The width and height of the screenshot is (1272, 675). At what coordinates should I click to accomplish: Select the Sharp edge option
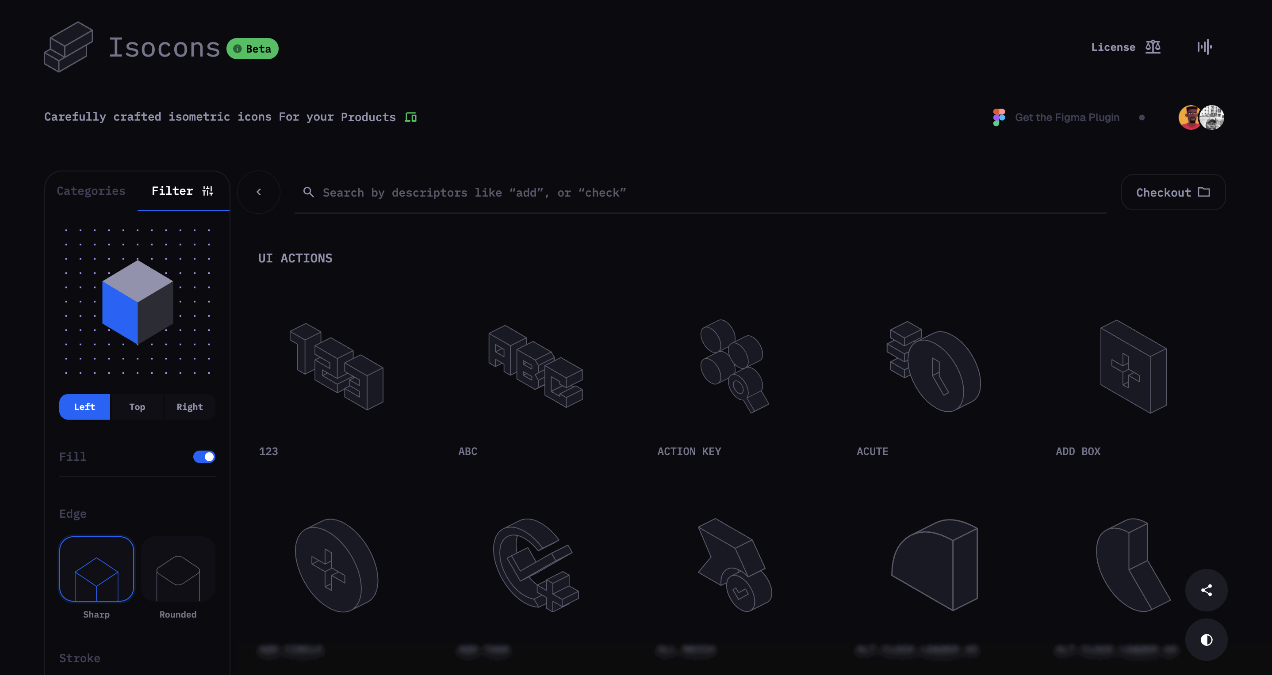96,569
